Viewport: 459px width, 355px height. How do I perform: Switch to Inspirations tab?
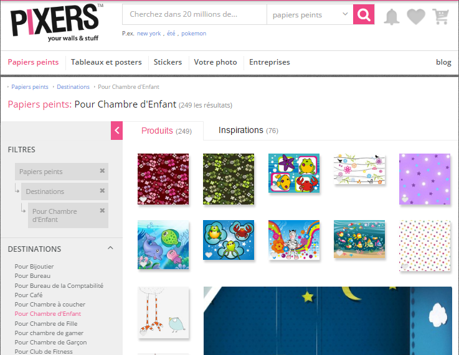pyautogui.click(x=248, y=131)
